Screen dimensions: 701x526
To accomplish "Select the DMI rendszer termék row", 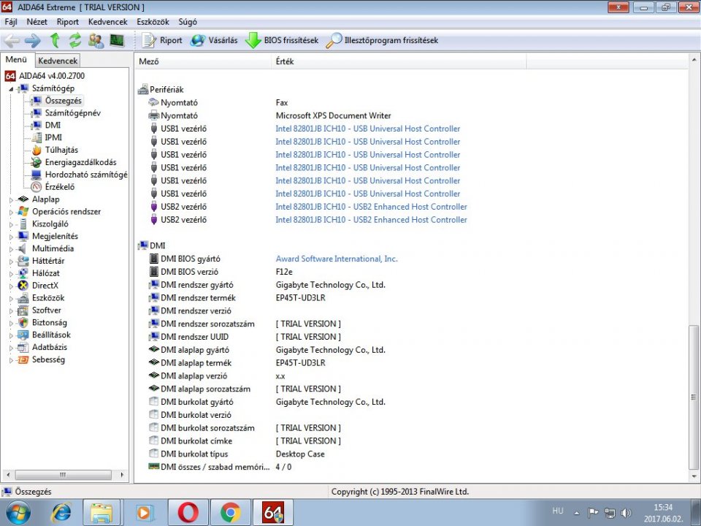I will point(237,297).
